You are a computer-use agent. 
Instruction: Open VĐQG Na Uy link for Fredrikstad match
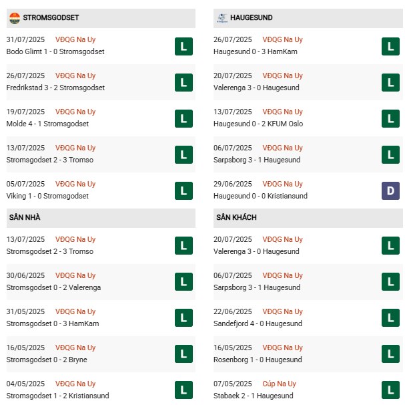pyautogui.click(x=75, y=76)
